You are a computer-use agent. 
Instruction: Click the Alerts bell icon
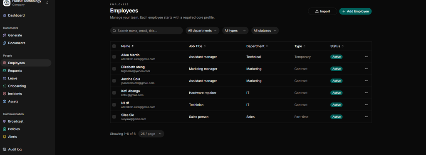(4, 137)
